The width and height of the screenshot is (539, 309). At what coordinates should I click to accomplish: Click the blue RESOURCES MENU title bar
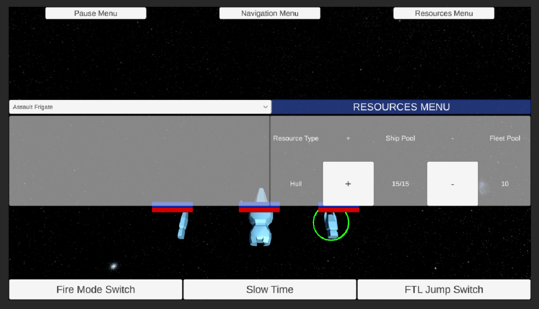click(x=401, y=107)
